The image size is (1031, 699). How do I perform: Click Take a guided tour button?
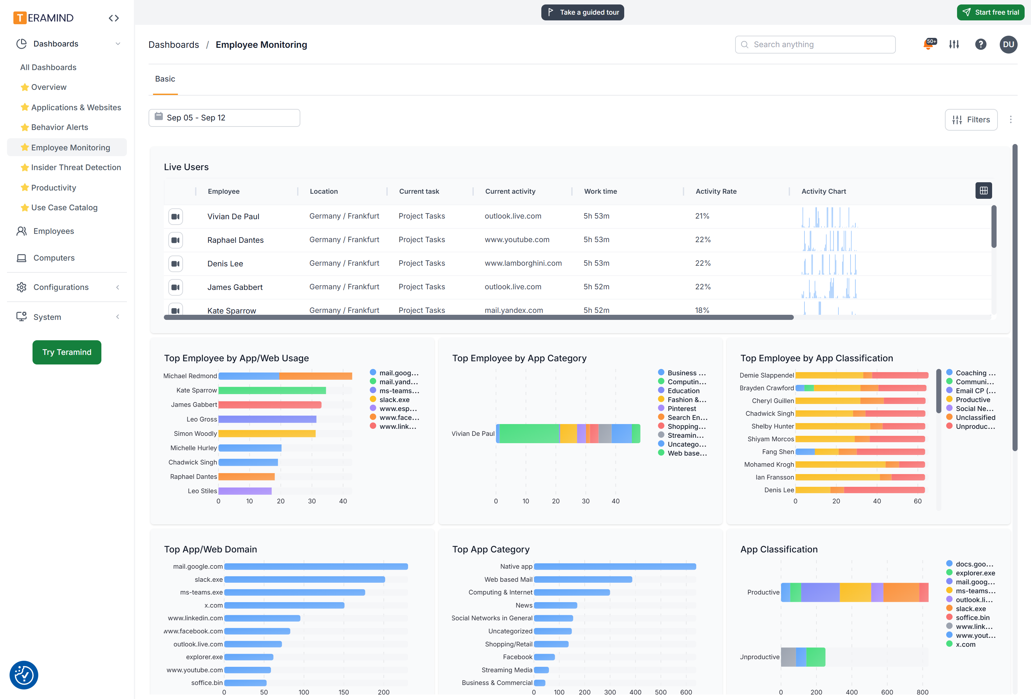click(582, 12)
